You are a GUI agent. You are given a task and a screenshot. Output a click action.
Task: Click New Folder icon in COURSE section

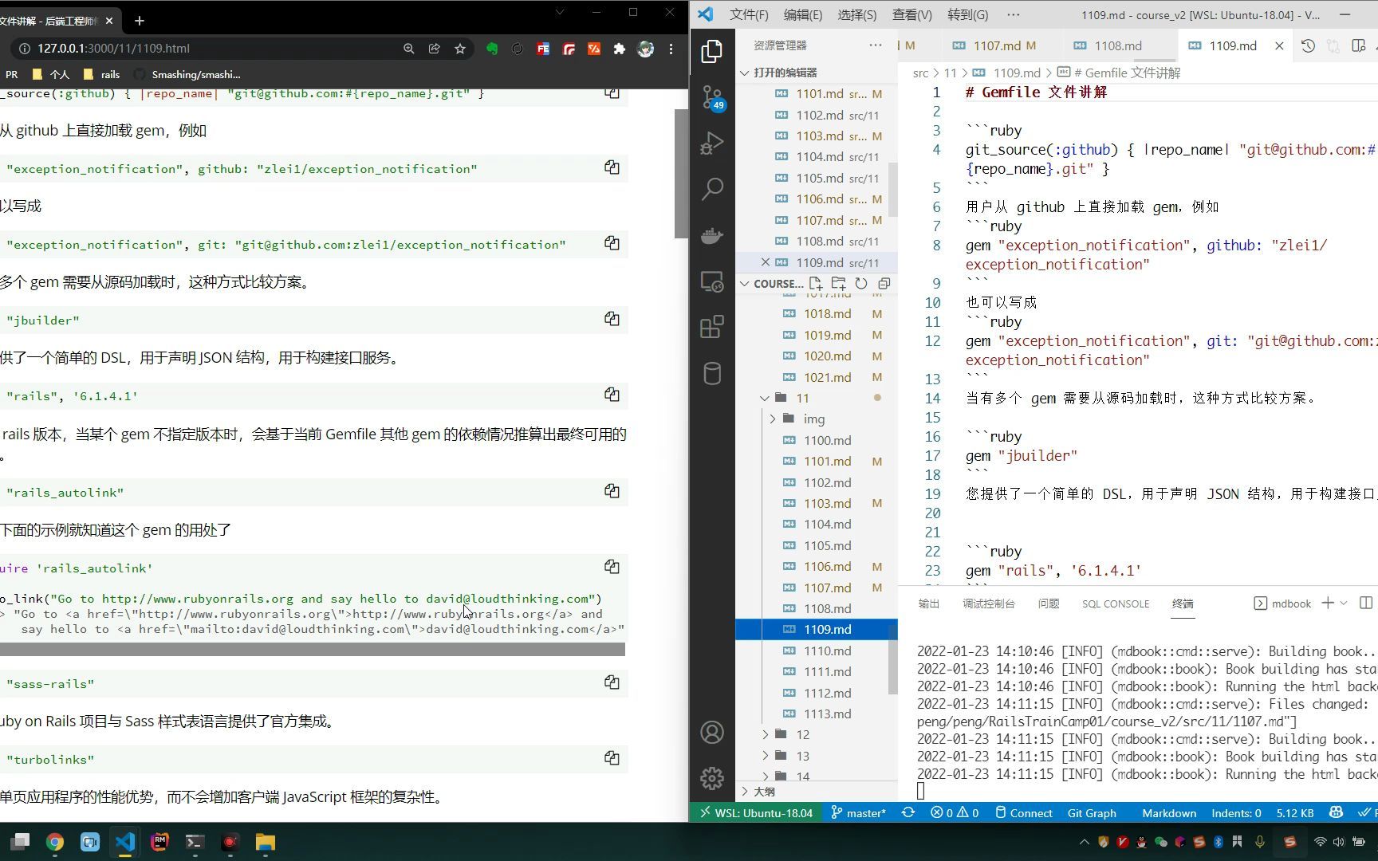coord(838,284)
